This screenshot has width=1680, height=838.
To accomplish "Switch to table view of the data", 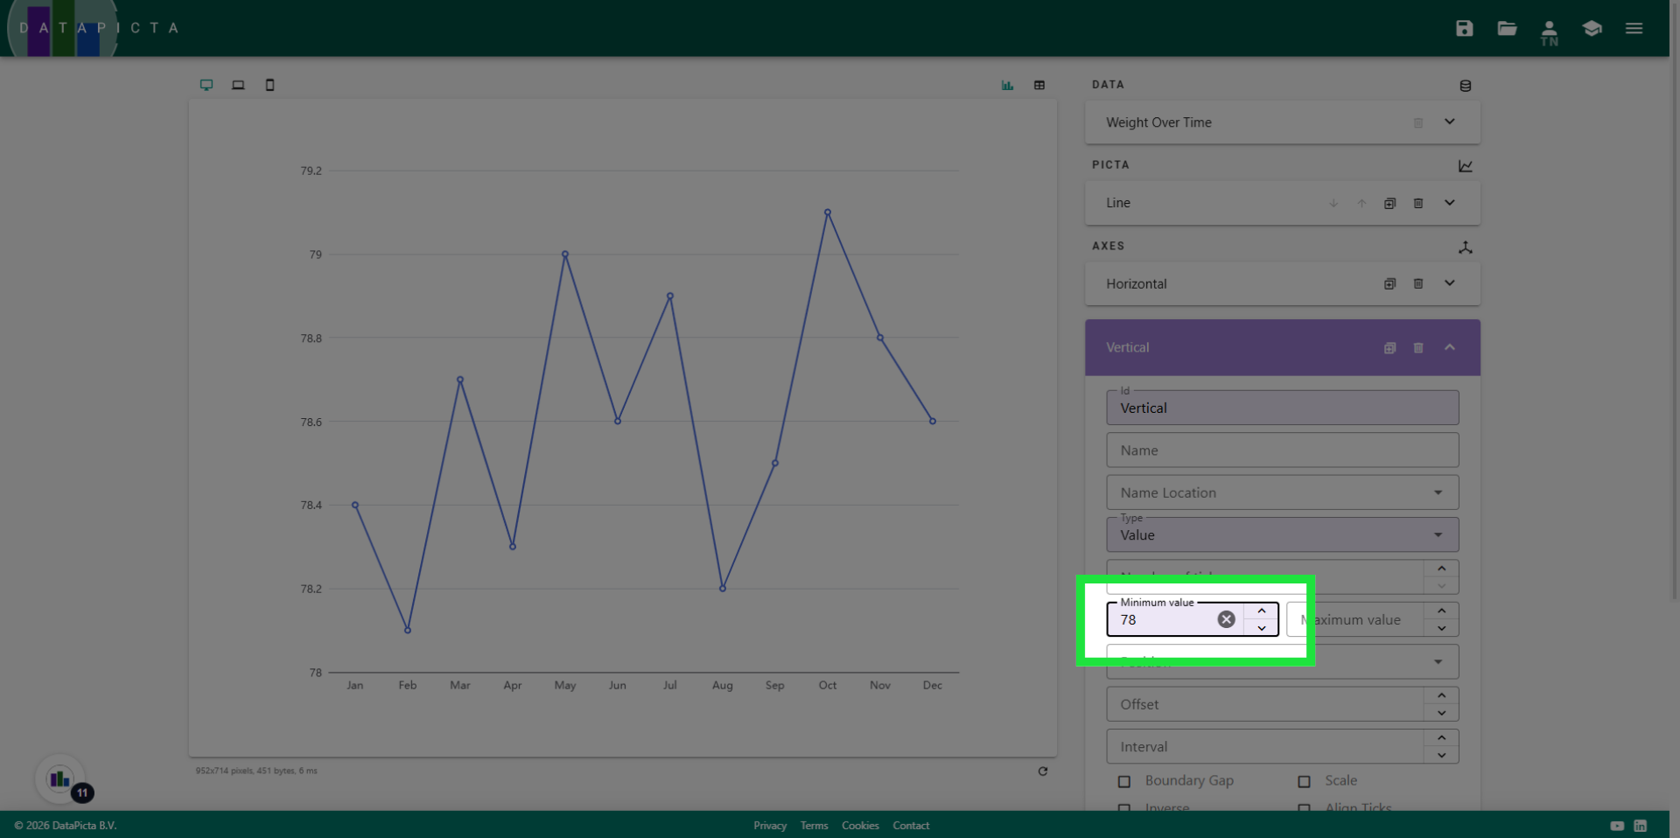I will (x=1039, y=85).
